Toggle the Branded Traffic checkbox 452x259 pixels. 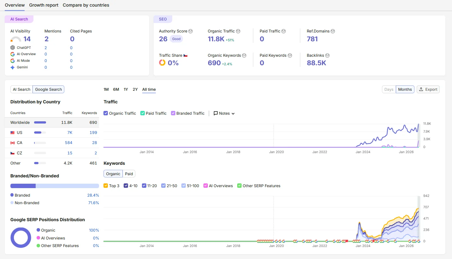(173, 113)
